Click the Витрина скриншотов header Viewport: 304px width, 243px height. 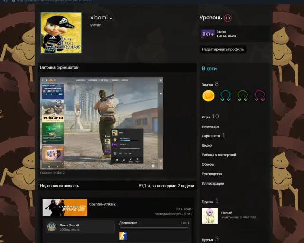(59, 67)
